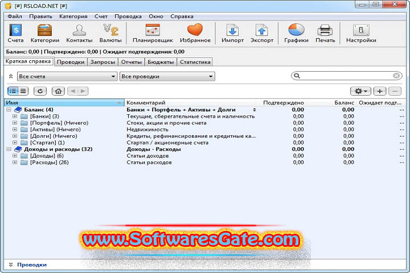This screenshot has width=410, height=273.
Task: Expand the [Банки] (3) node
Action: (x=15, y=116)
